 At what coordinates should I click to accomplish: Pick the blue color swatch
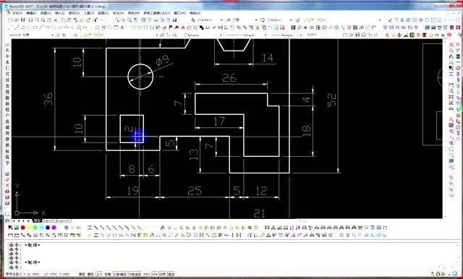coord(48,228)
